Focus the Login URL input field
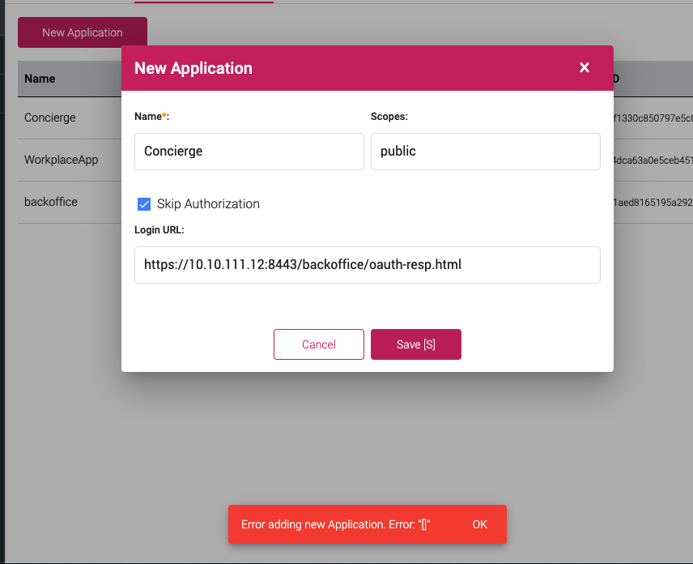 pyautogui.click(x=368, y=264)
